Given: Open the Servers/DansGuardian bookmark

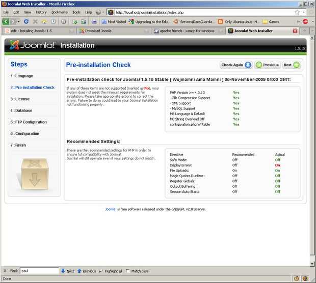Looking at the screenshot, I should pyautogui.click(x=193, y=21).
